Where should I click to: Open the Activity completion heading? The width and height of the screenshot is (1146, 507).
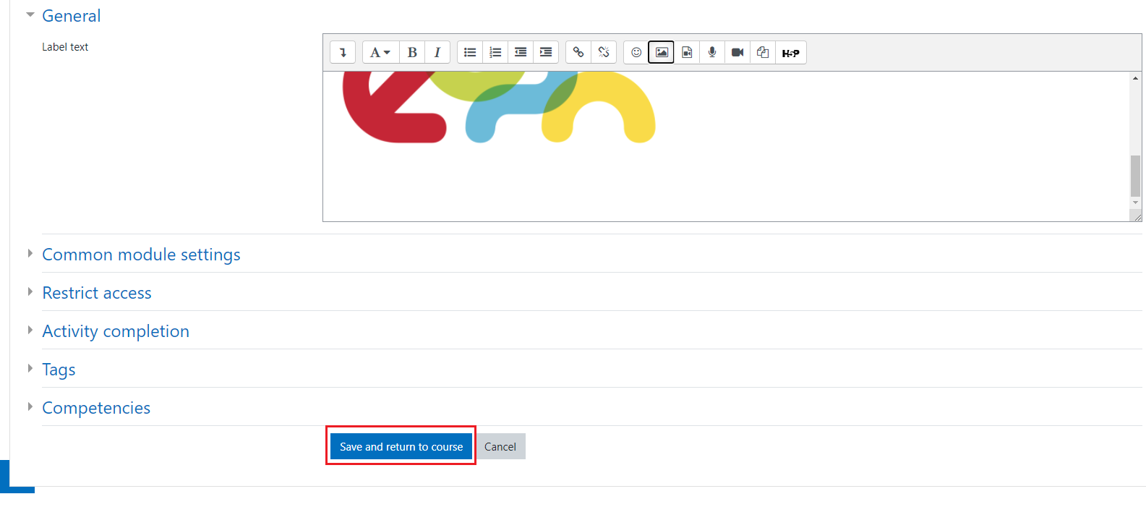(116, 331)
